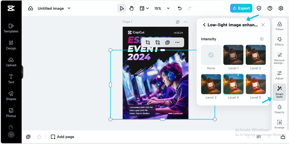Open the floating toolbar more options

177,42
